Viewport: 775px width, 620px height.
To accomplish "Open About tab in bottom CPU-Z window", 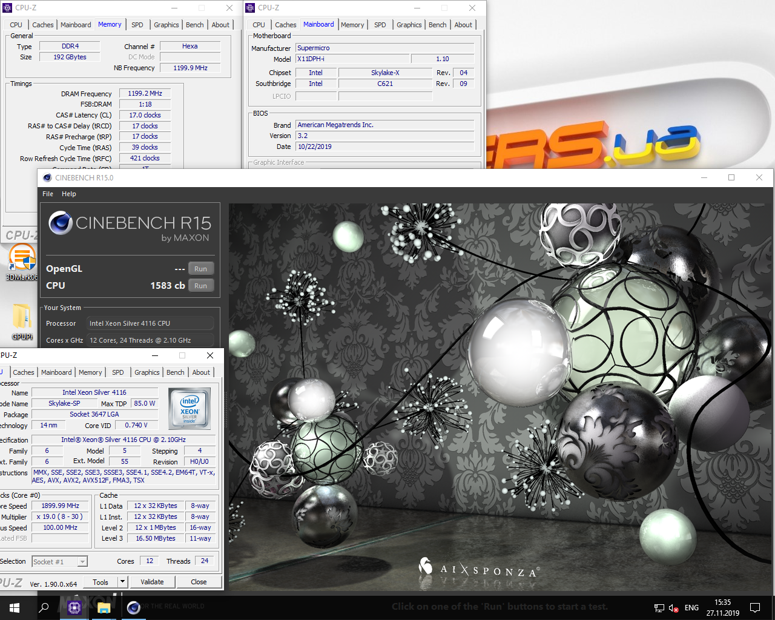I will pos(202,372).
